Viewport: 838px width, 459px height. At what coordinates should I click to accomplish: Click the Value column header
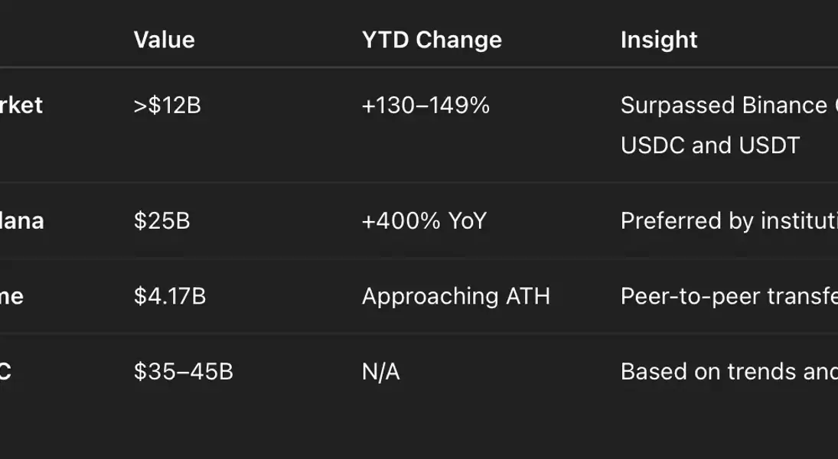pos(164,40)
